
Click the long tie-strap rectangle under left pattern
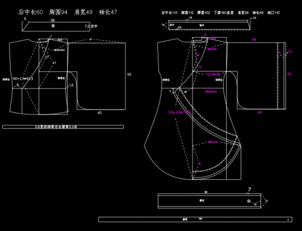(x=63, y=127)
